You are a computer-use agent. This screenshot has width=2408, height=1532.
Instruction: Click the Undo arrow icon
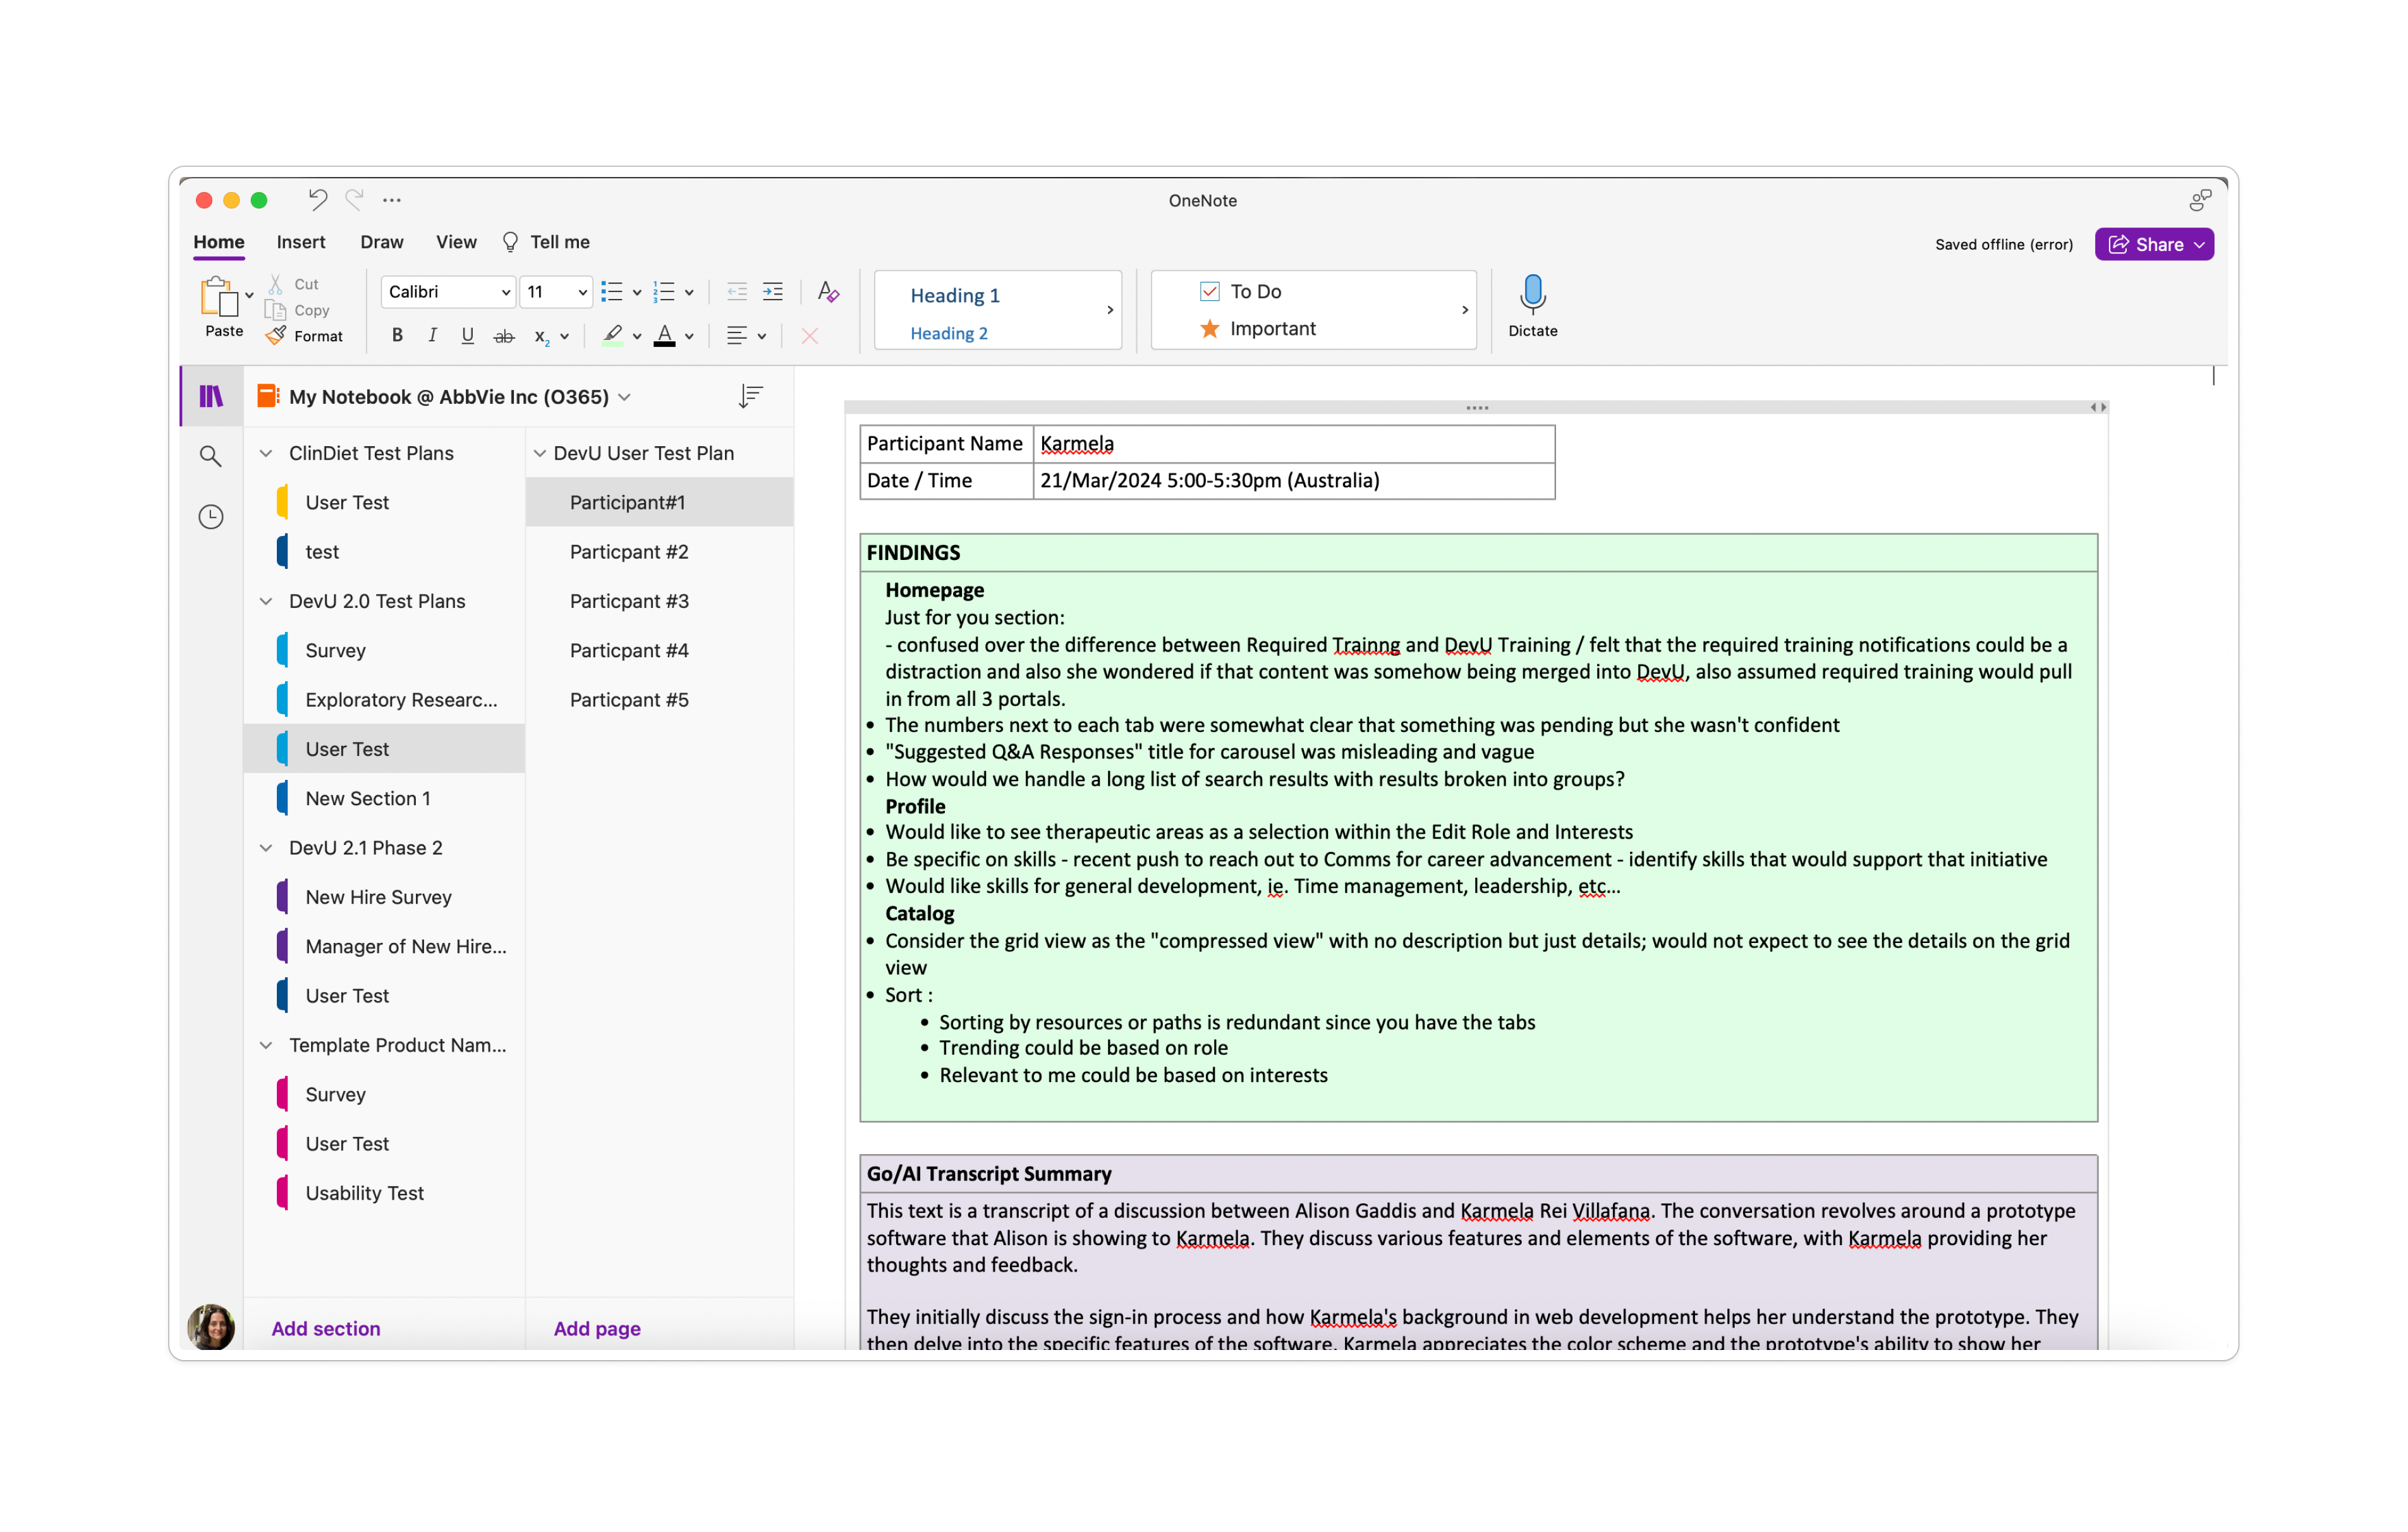click(318, 200)
